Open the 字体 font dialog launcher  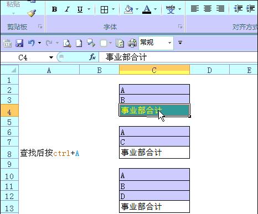(x=180, y=27)
